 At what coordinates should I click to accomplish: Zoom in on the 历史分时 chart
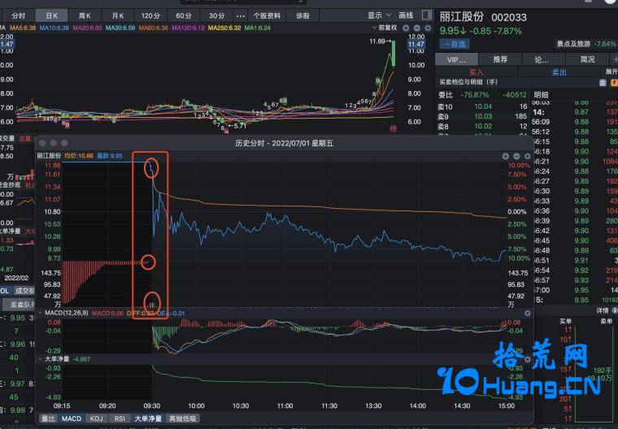(x=505, y=156)
